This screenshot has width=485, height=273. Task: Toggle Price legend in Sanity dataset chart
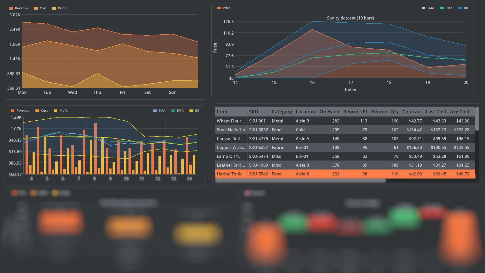[x=224, y=8]
